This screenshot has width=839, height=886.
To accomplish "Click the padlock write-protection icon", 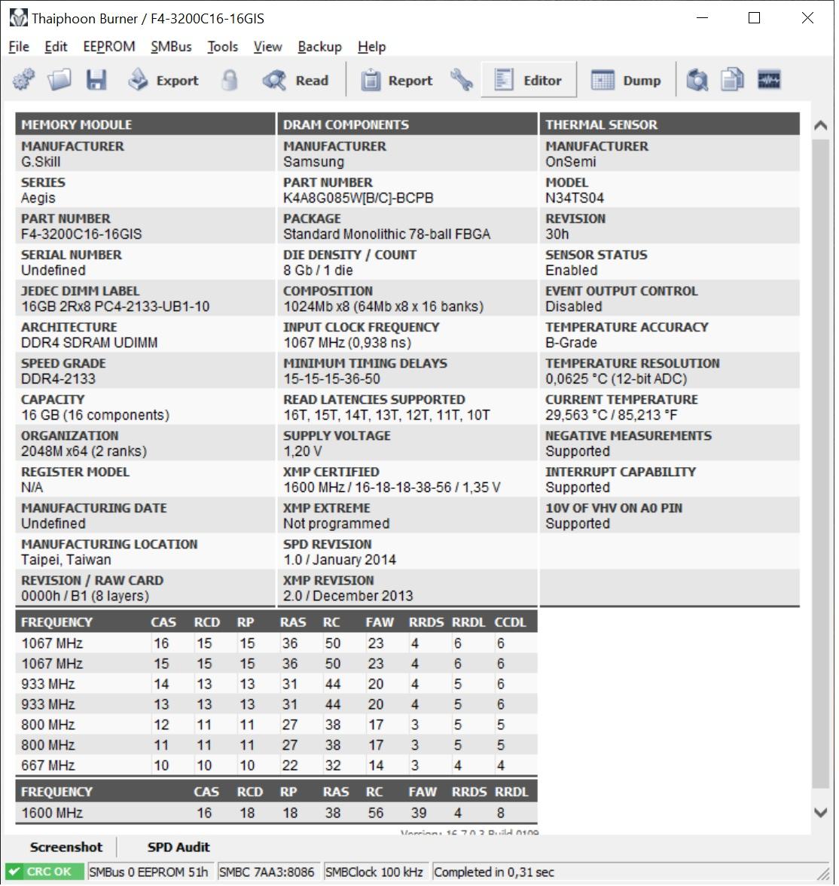I will [230, 80].
